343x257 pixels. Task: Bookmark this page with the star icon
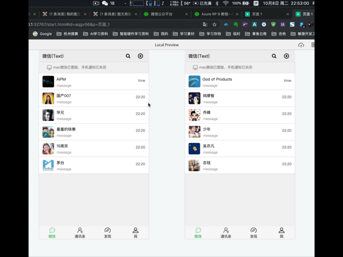214,25
